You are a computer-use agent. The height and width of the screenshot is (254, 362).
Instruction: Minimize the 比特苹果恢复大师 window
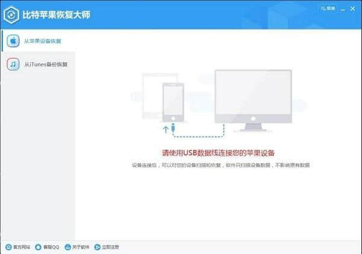[343, 9]
